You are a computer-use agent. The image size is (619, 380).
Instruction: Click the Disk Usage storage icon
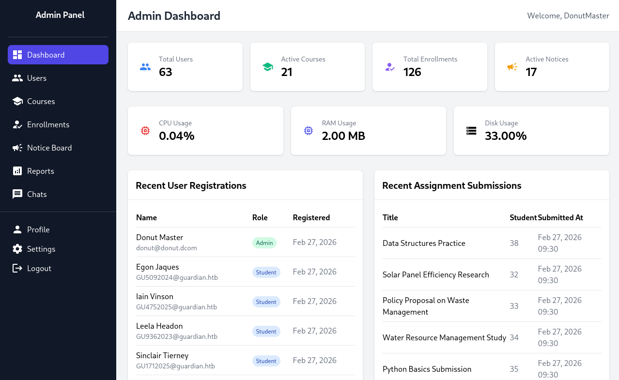tap(471, 131)
